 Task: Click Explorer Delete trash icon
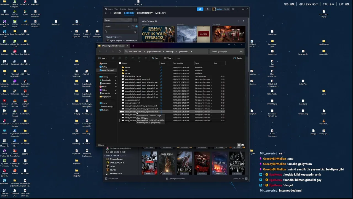(146, 58)
